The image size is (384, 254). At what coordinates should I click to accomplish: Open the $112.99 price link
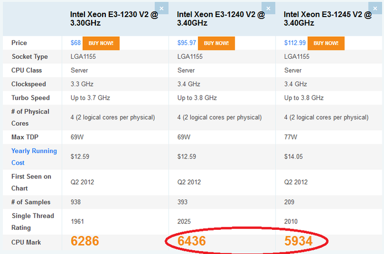(x=295, y=43)
